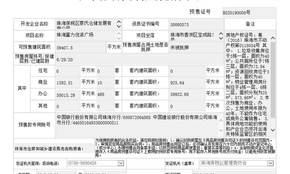Click the 预售证号 field BS20190008号
The width and height of the screenshot is (290, 174).
coord(249,12)
